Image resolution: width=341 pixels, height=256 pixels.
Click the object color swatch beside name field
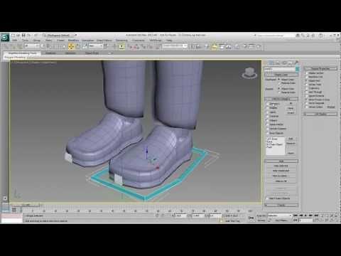[x=297, y=69]
